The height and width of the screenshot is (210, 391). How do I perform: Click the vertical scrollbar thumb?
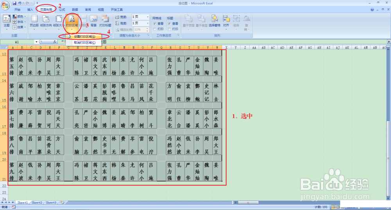388,158
